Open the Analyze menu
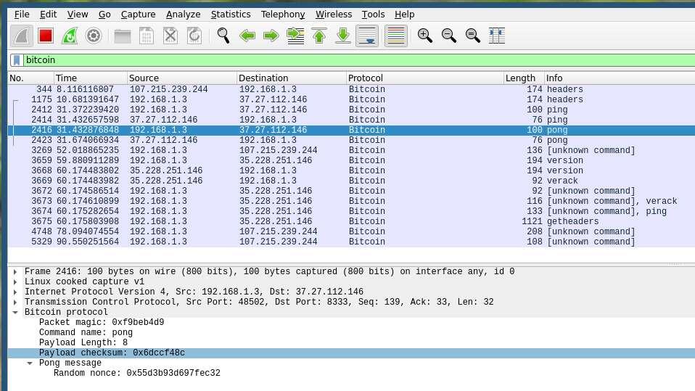This screenshot has height=391, width=695. coord(183,15)
